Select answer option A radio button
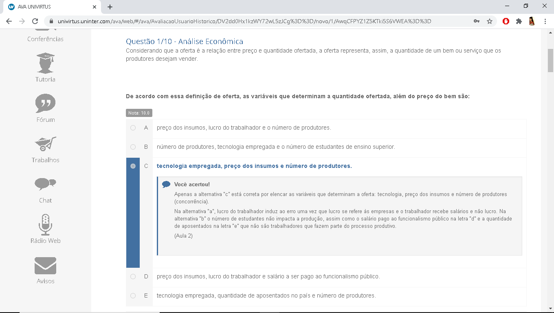554x313 pixels. tap(133, 128)
